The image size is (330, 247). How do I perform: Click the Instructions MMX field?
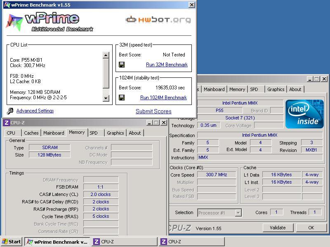260,157
